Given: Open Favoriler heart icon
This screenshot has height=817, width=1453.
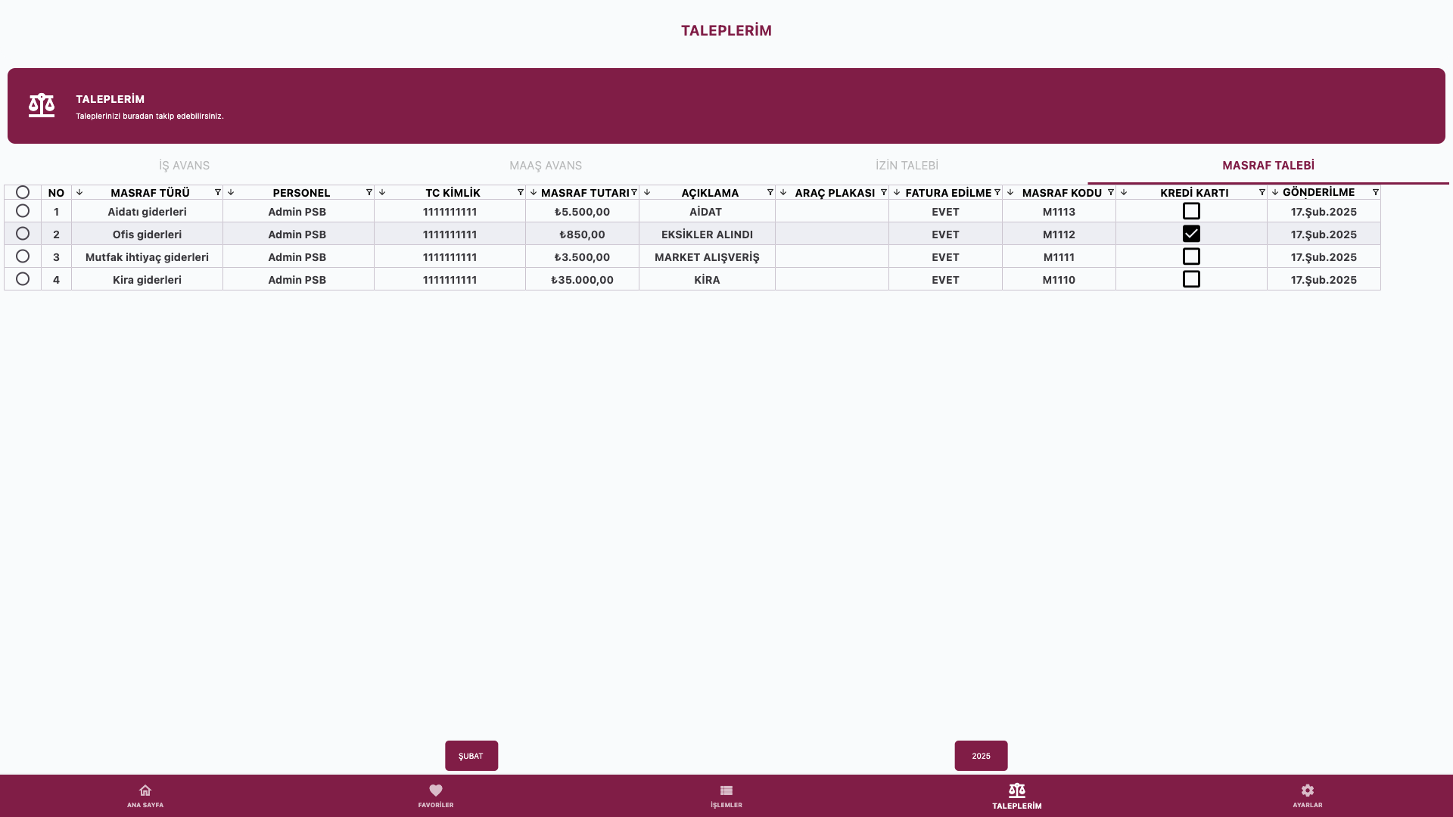Looking at the screenshot, I should pyautogui.click(x=436, y=791).
